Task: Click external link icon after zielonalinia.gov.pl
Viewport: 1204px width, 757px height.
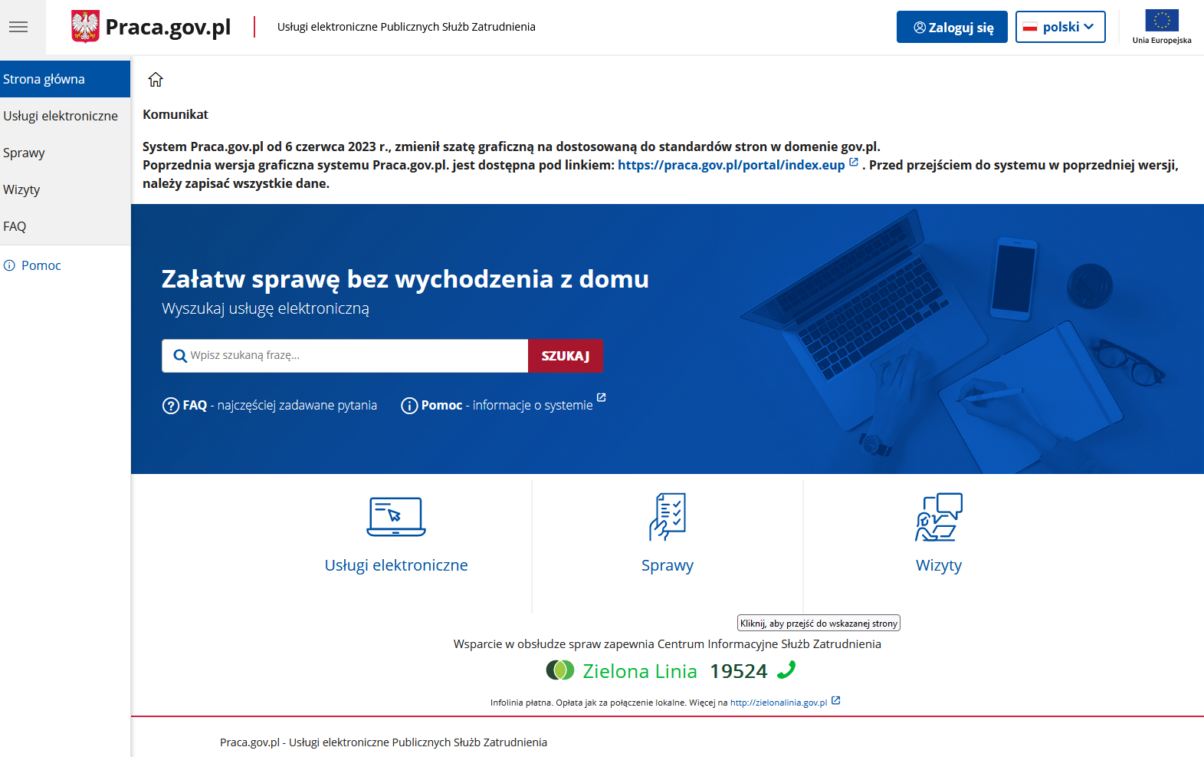Action: (836, 700)
